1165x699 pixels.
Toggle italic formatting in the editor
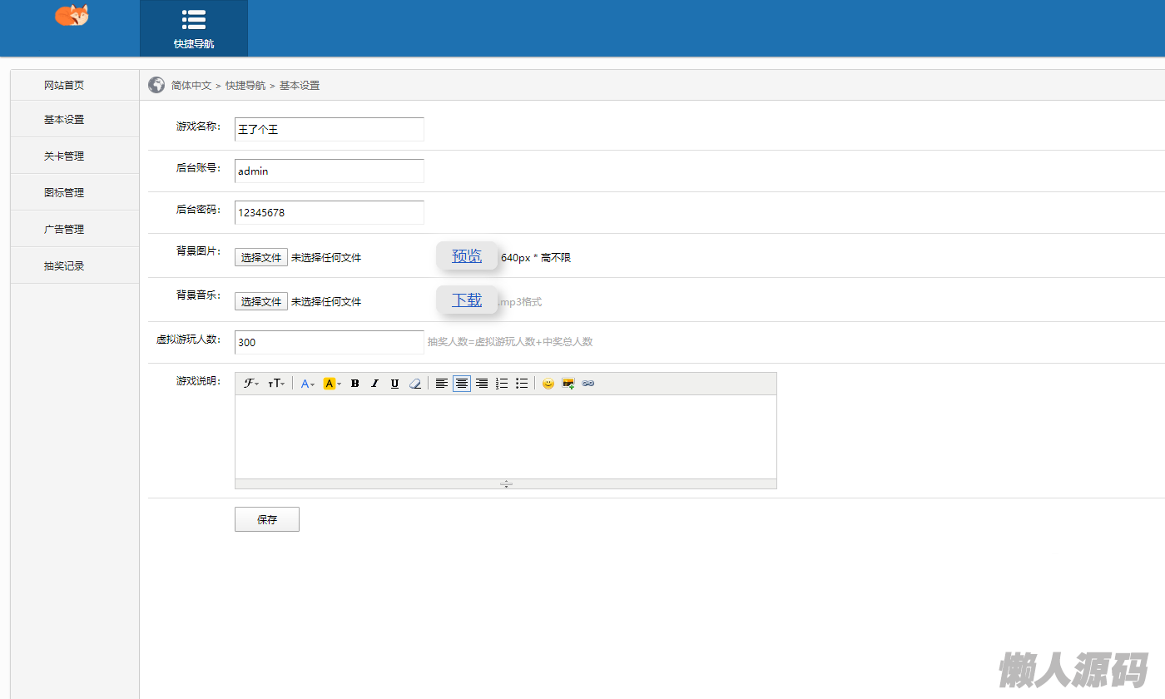click(x=374, y=384)
